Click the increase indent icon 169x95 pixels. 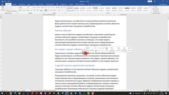pos(59,8)
